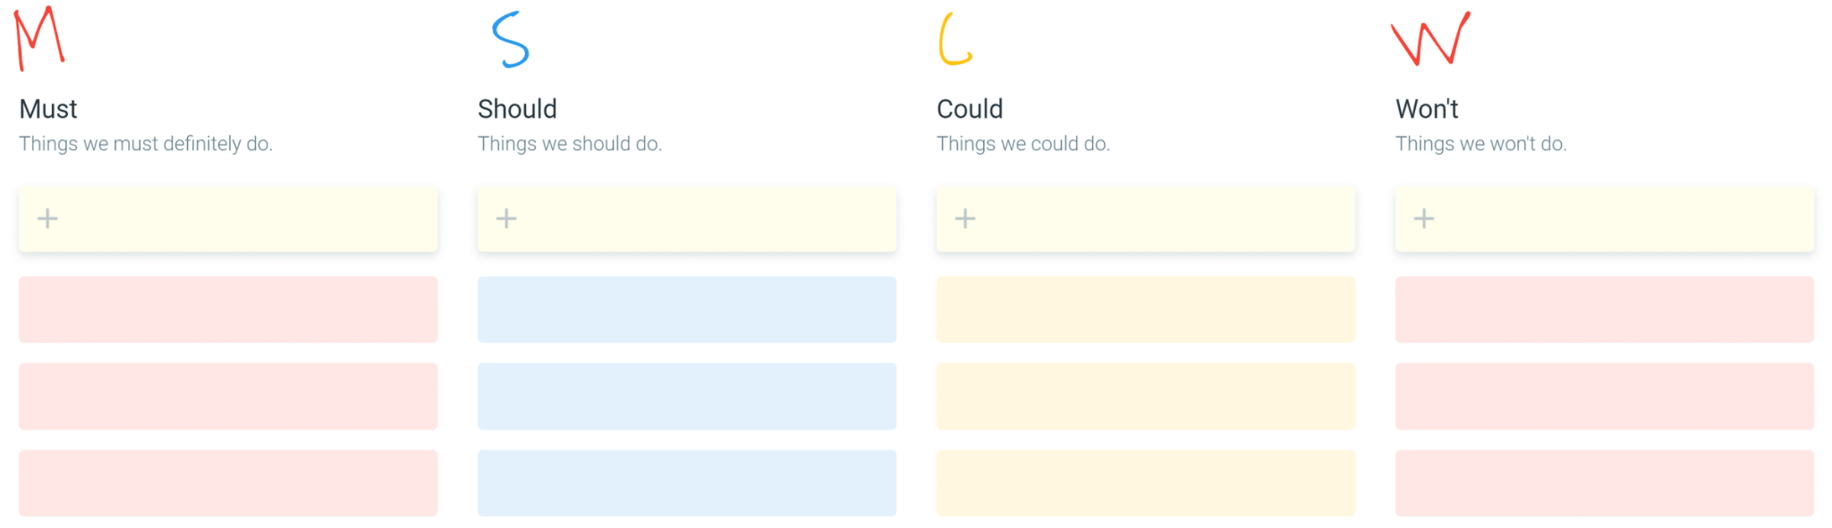Image resolution: width=1832 pixels, height=528 pixels.
Task: Click the plus icon in Won't column
Action: coord(1424,219)
